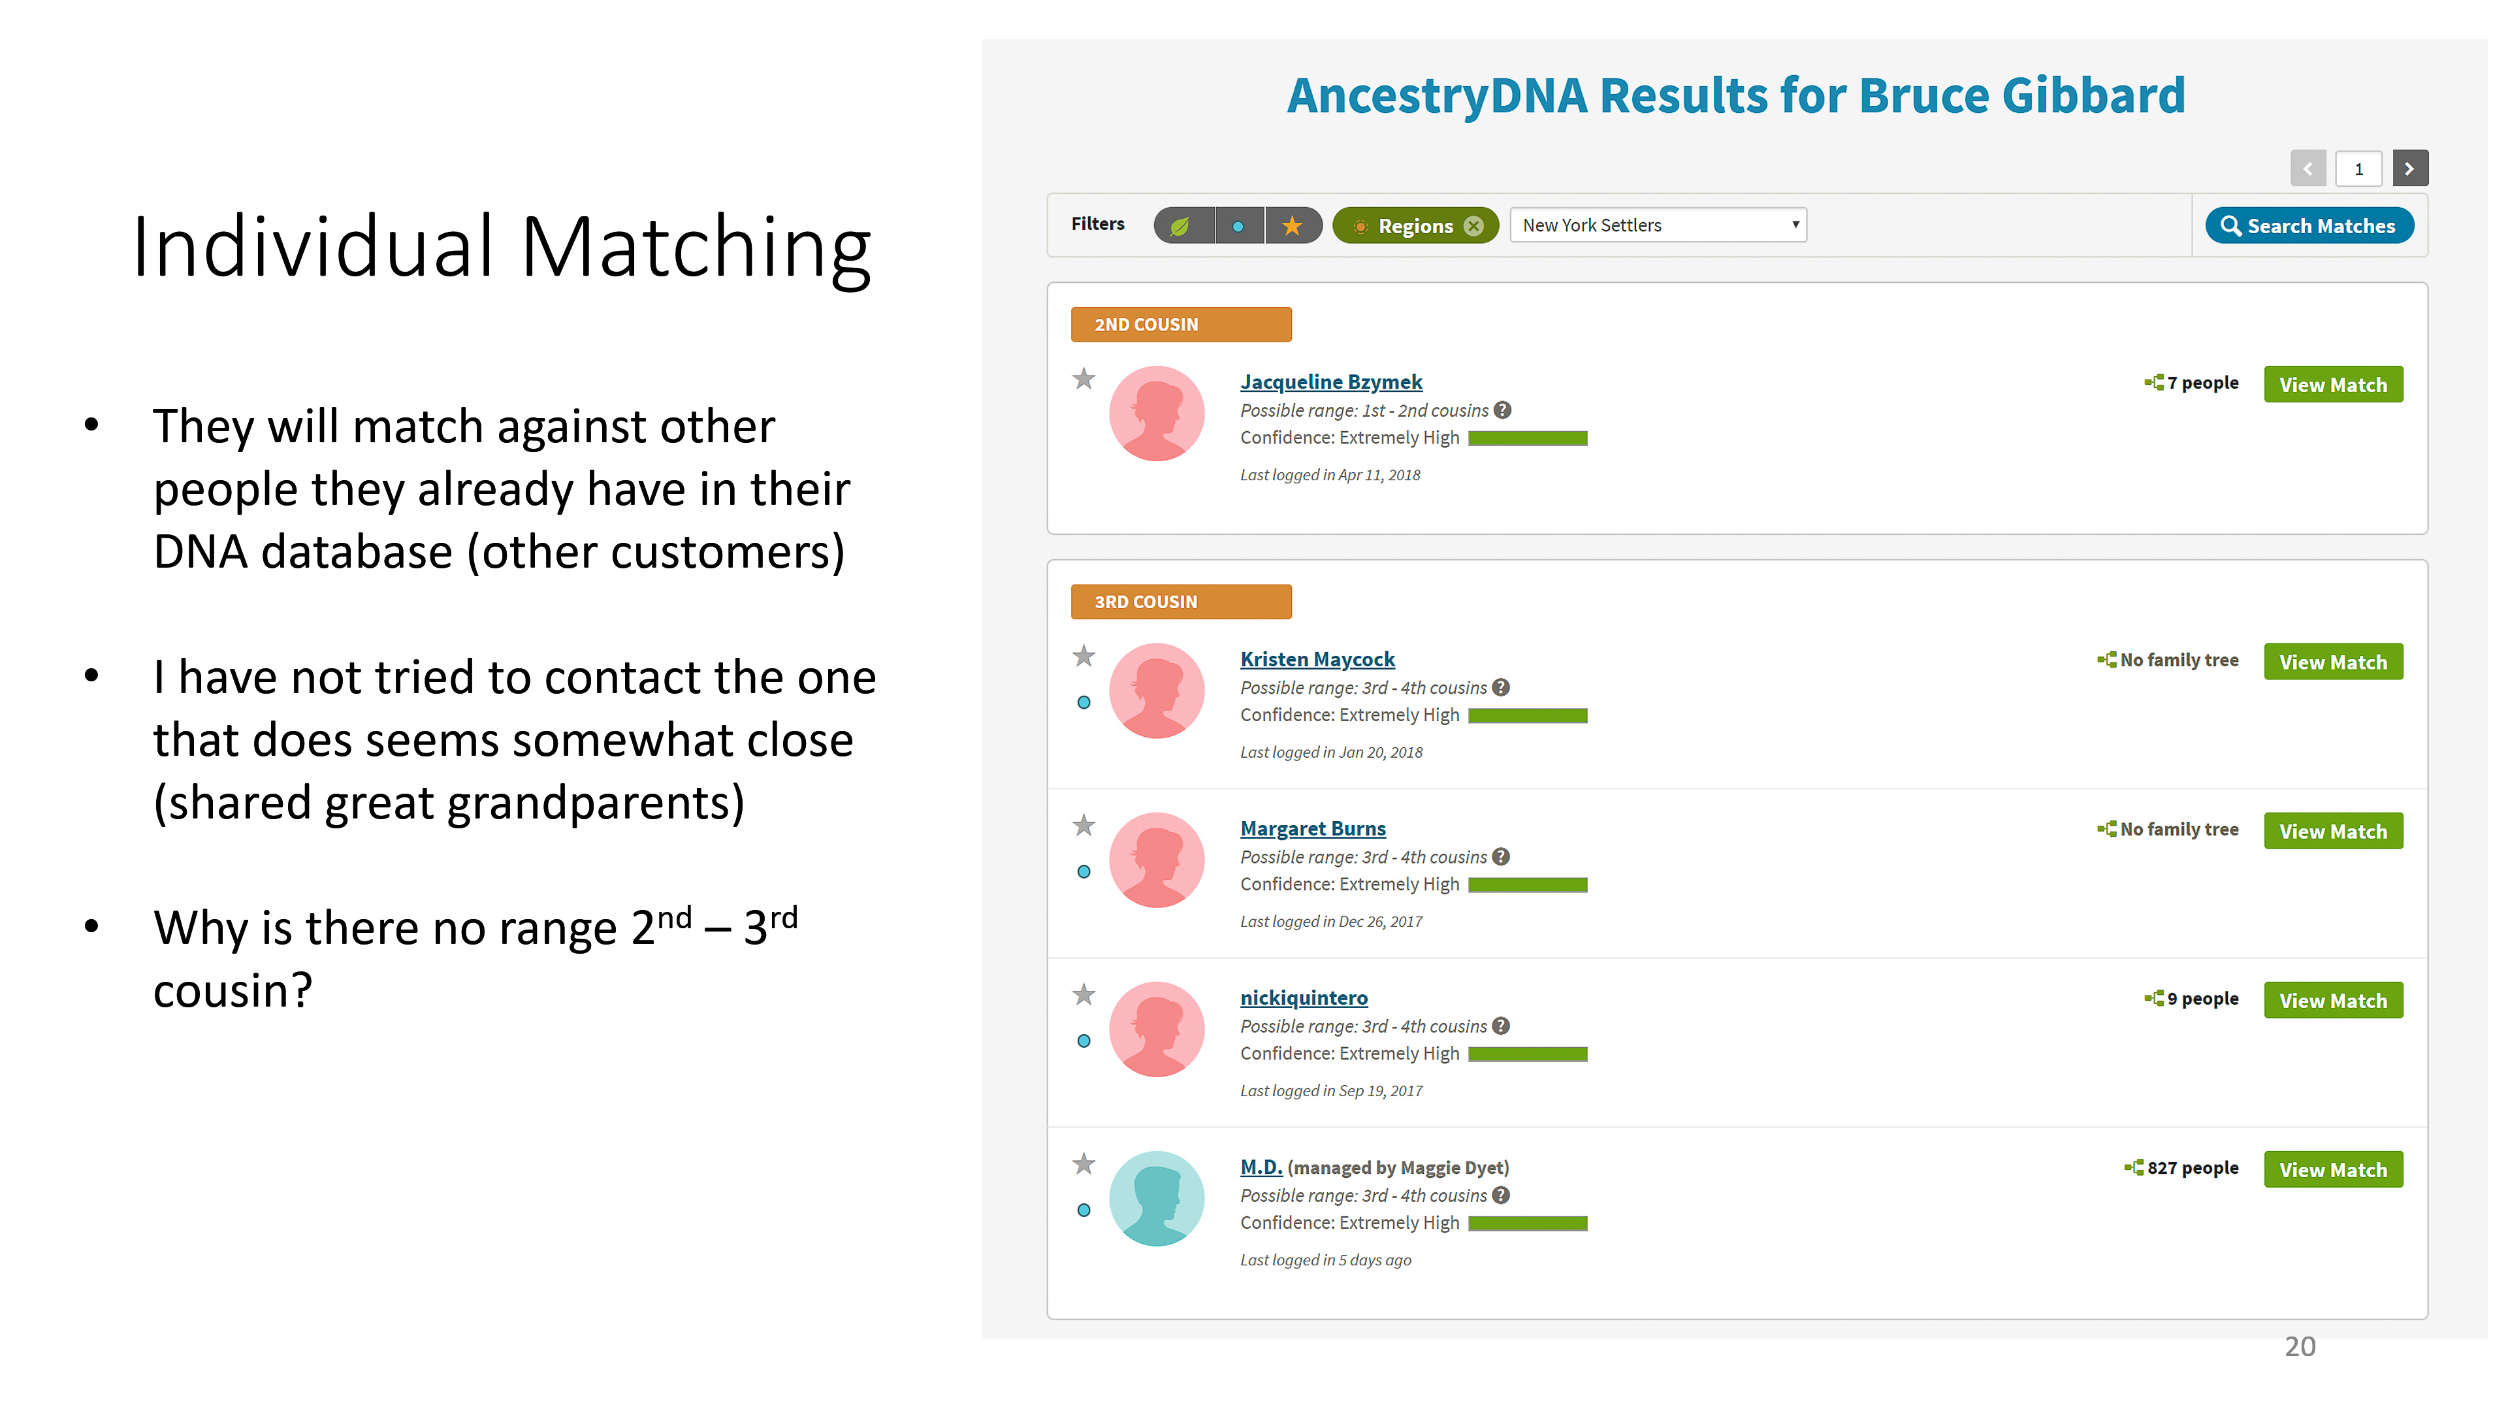View Match for Kristen Maycock
Screen dimensions: 2508x1411
pos(2333,662)
